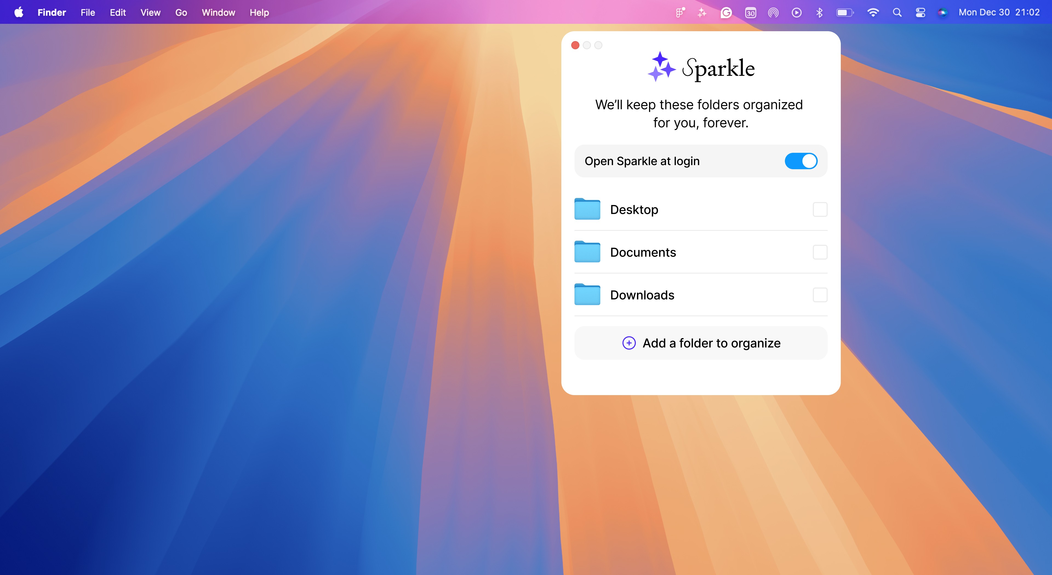The width and height of the screenshot is (1052, 575).
Task: Launch Siri from the menu bar
Action: click(x=942, y=13)
